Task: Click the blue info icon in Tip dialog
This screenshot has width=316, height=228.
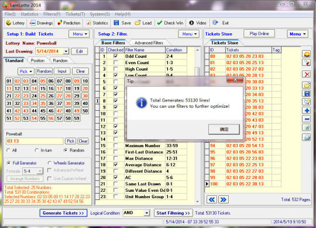Action: click(142, 103)
